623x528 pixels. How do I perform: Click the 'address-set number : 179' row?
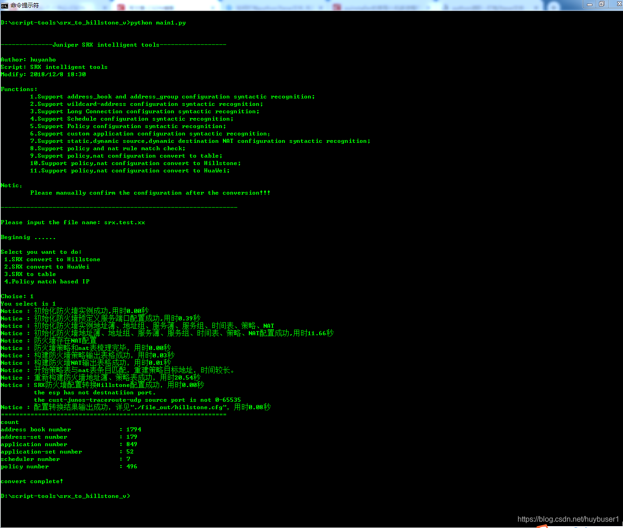coord(69,437)
